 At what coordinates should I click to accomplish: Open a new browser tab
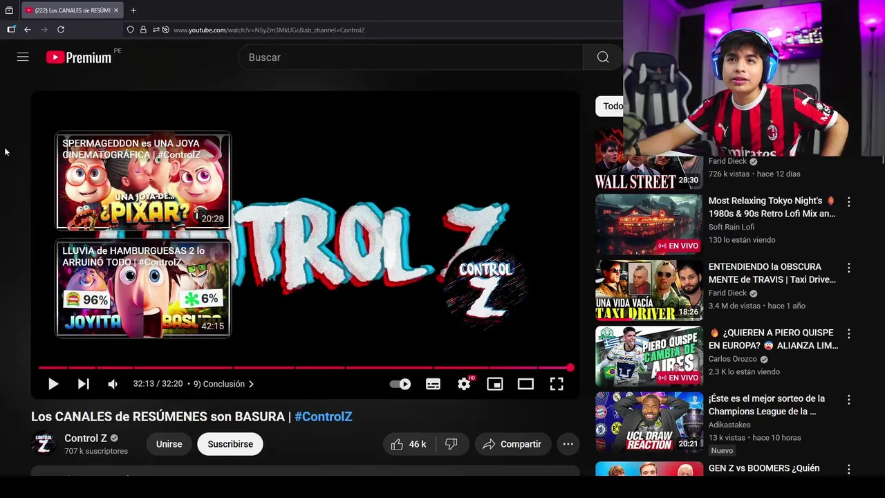coord(133,10)
